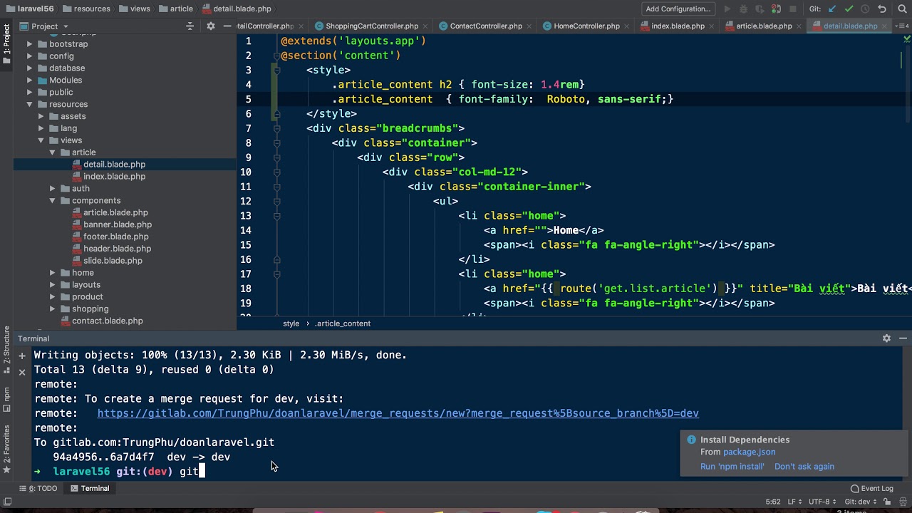This screenshot has height=513, width=912.
Task: Open Search Everywhere magnifier
Action: [x=901, y=9]
